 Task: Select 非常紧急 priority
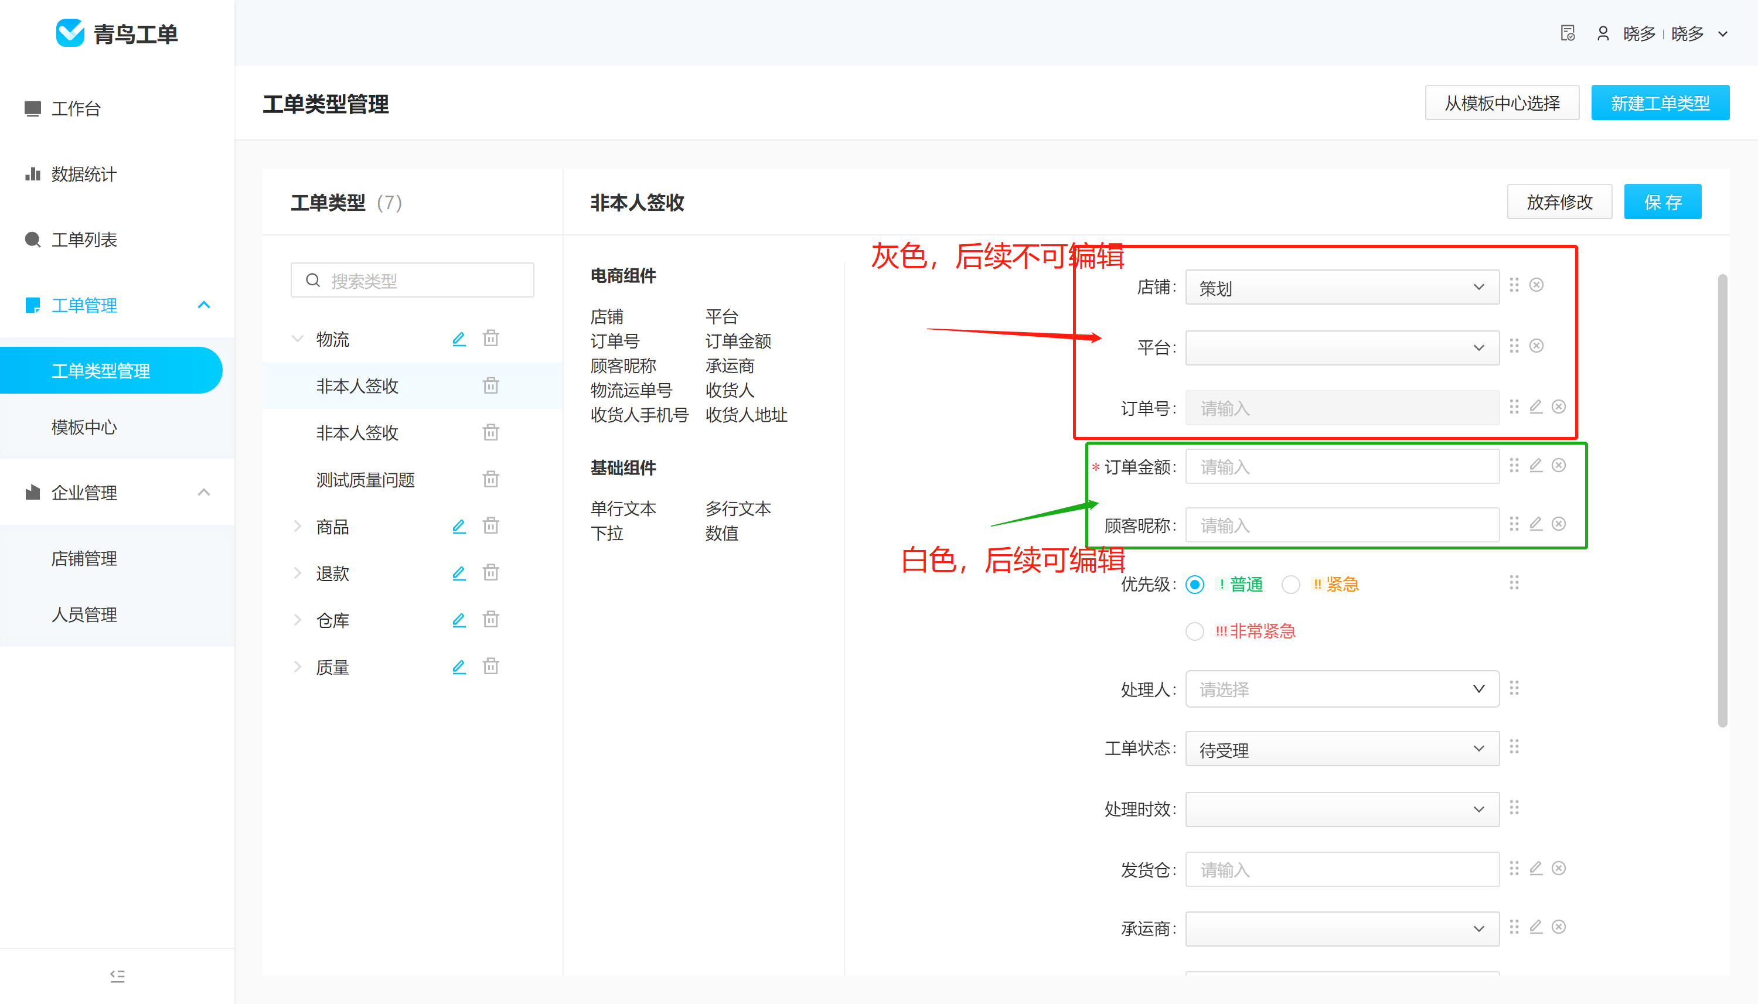1194,631
